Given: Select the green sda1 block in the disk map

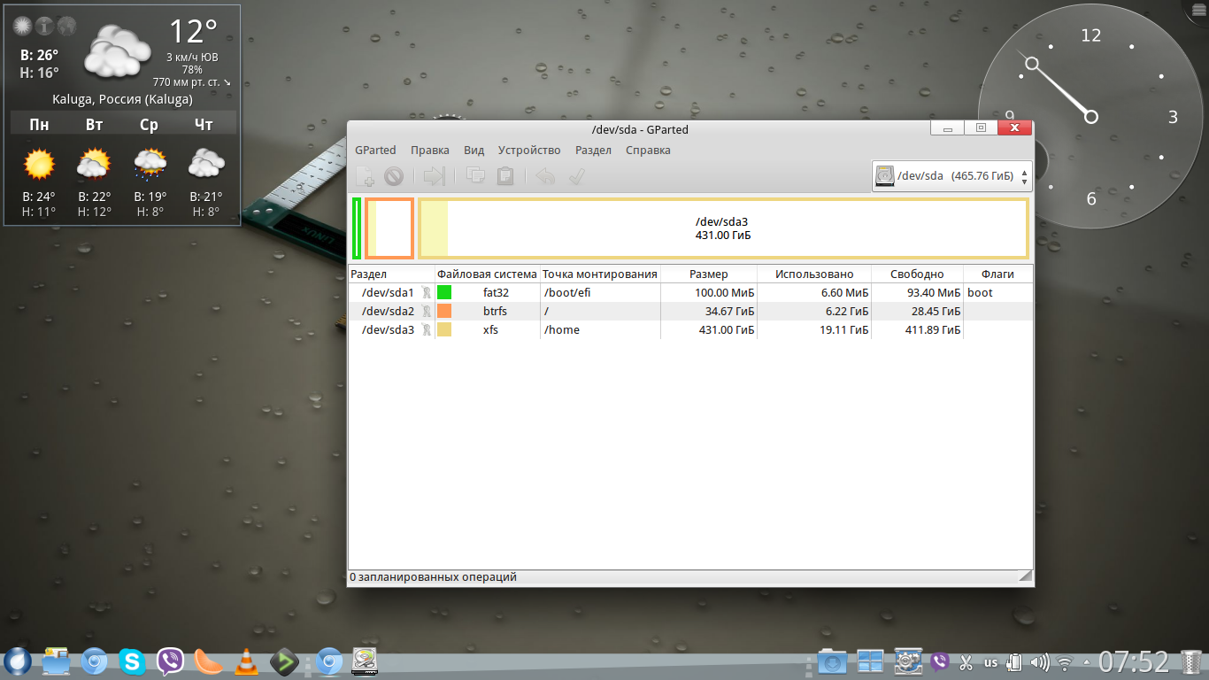Looking at the screenshot, I should [356, 228].
